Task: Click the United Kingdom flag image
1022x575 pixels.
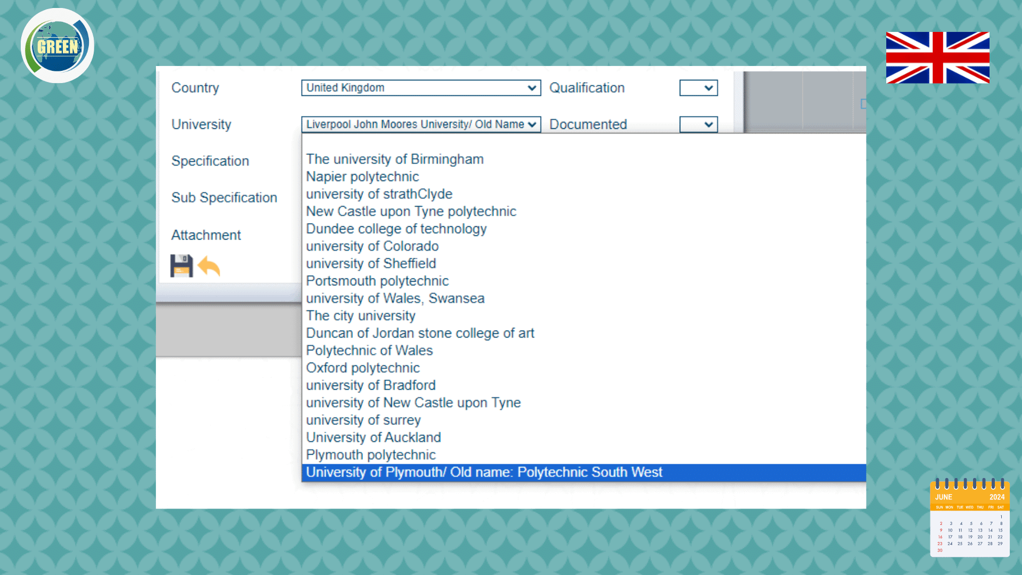Action: pos(937,57)
